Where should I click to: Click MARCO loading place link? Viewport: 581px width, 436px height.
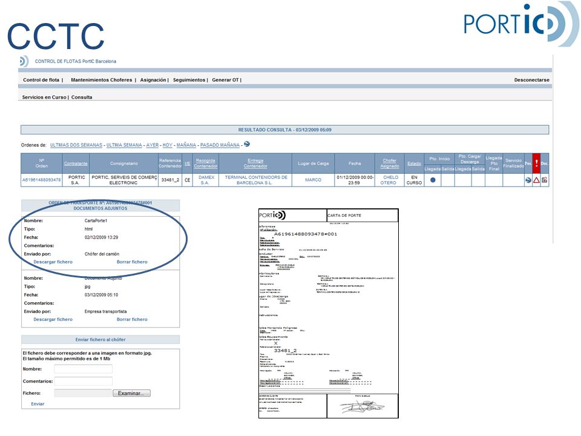pos(313,180)
